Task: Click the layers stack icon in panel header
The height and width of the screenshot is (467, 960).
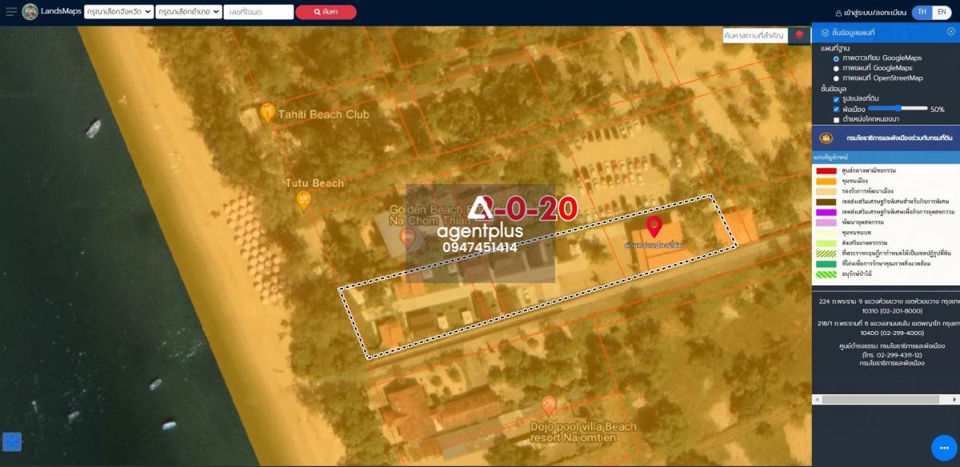Action: point(825,33)
